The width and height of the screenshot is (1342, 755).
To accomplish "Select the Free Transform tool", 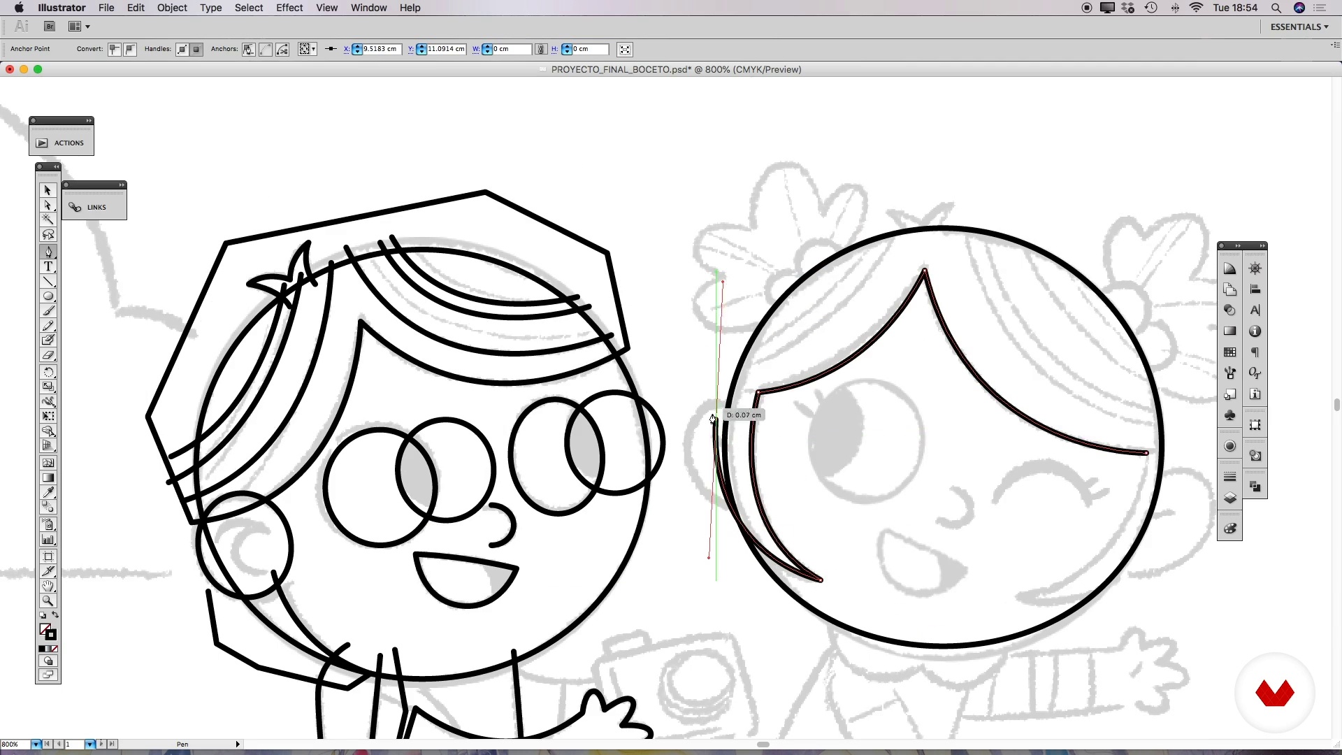I will tap(48, 416).
